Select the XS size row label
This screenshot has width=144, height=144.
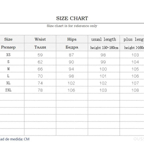8,55
